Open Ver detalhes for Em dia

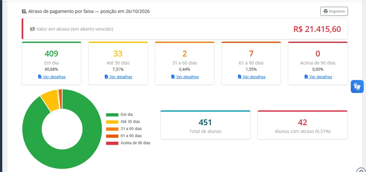[52, 77]
